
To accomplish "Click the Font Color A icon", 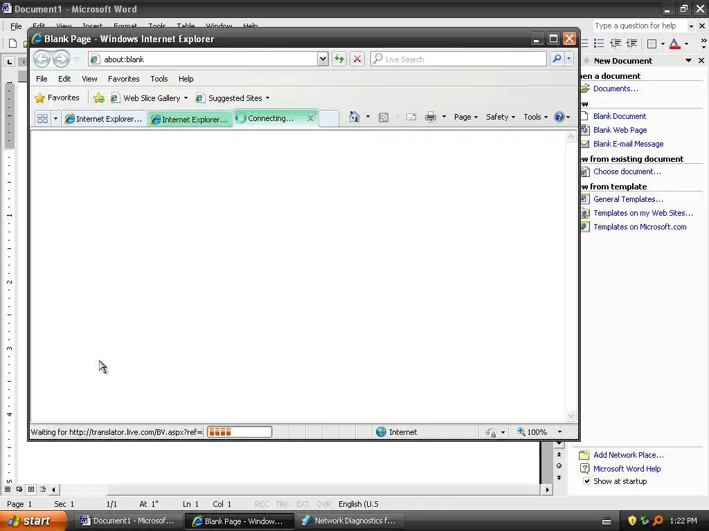I will pos(674,44).
